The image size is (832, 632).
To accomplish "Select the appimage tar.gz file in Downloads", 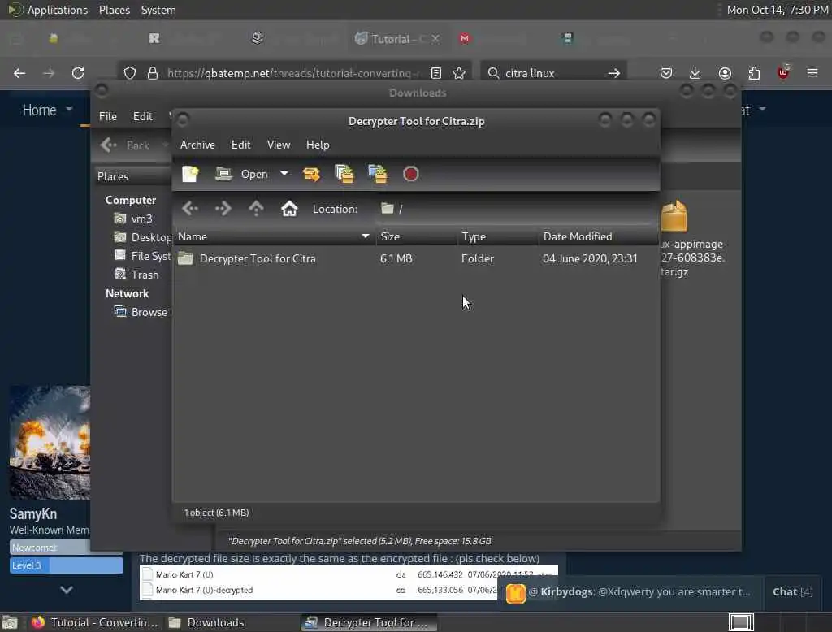I will [x=692, y=239].
